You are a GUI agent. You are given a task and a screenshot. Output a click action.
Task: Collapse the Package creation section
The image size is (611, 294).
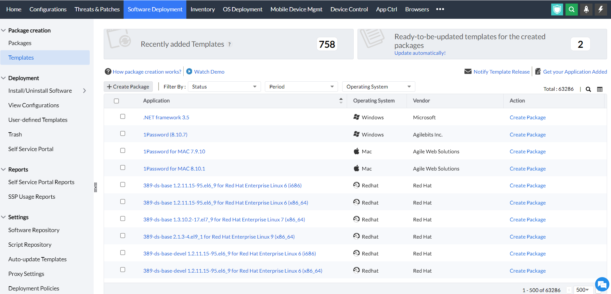click(x=4, y=30)
